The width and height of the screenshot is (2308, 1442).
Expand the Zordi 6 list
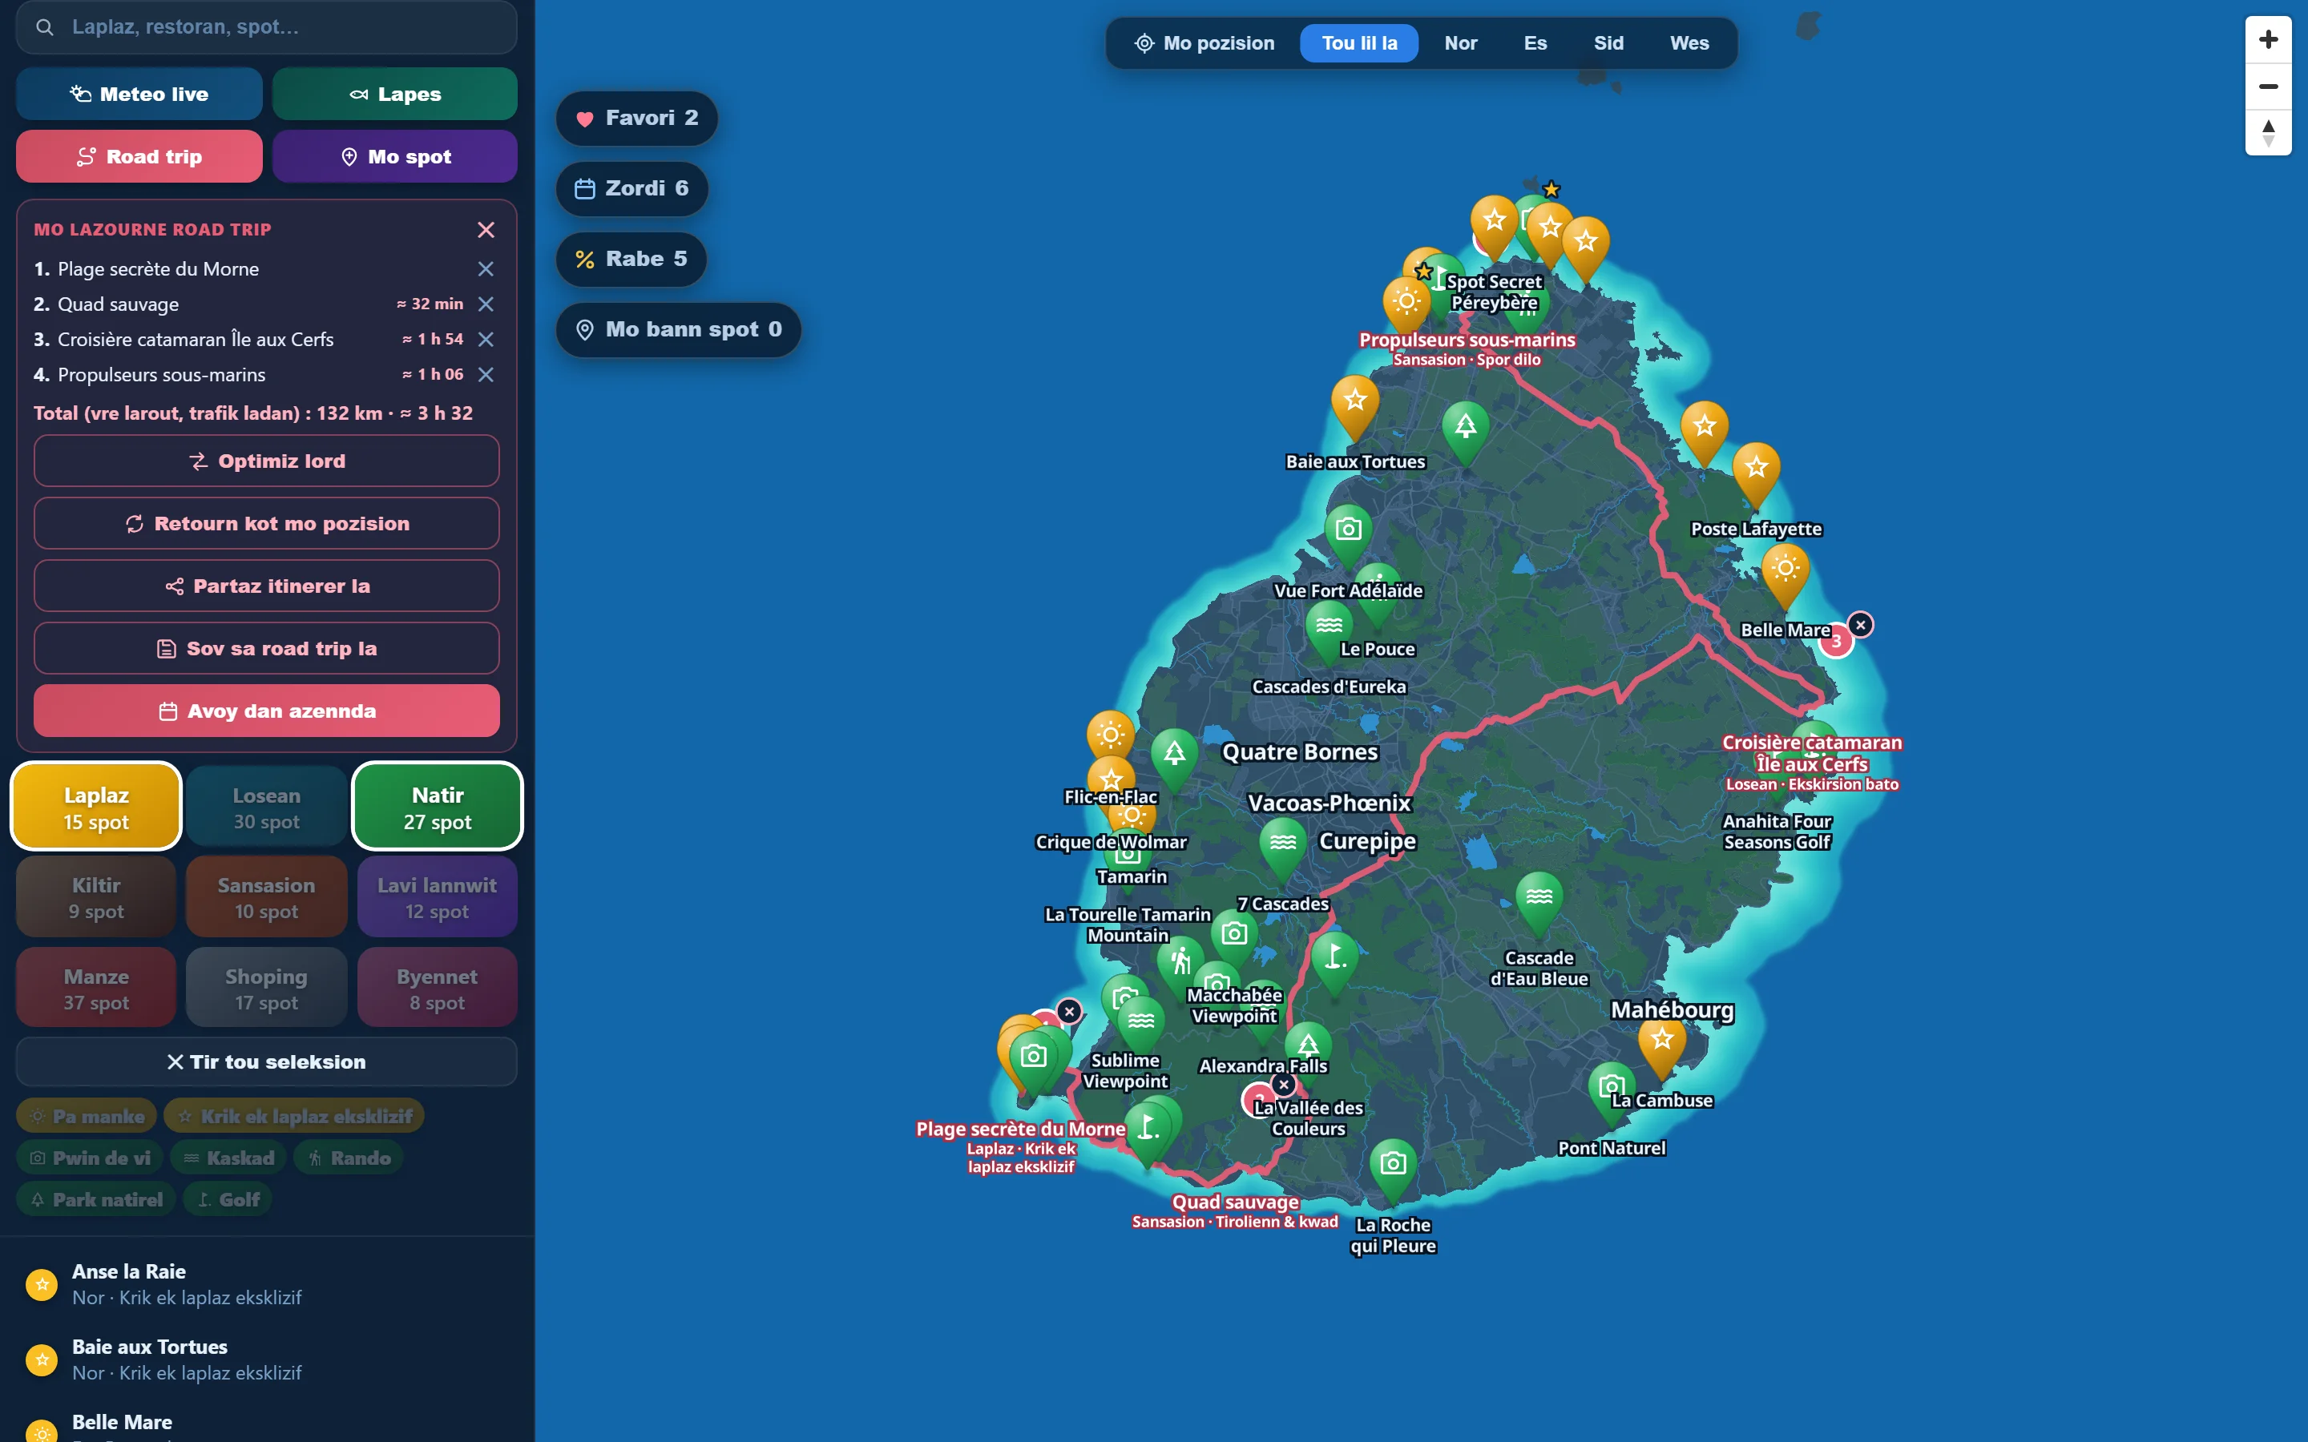(631, 189)
